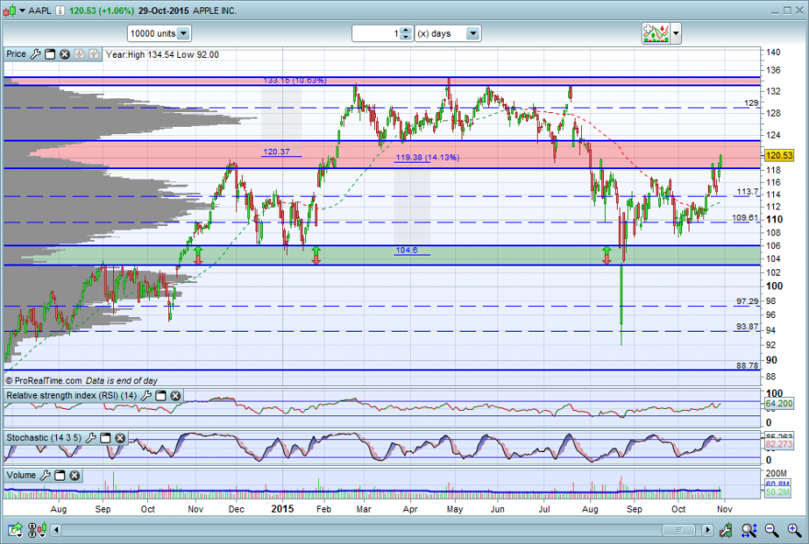Click the RSI value tag 64.200

click(x=779, y=403)
